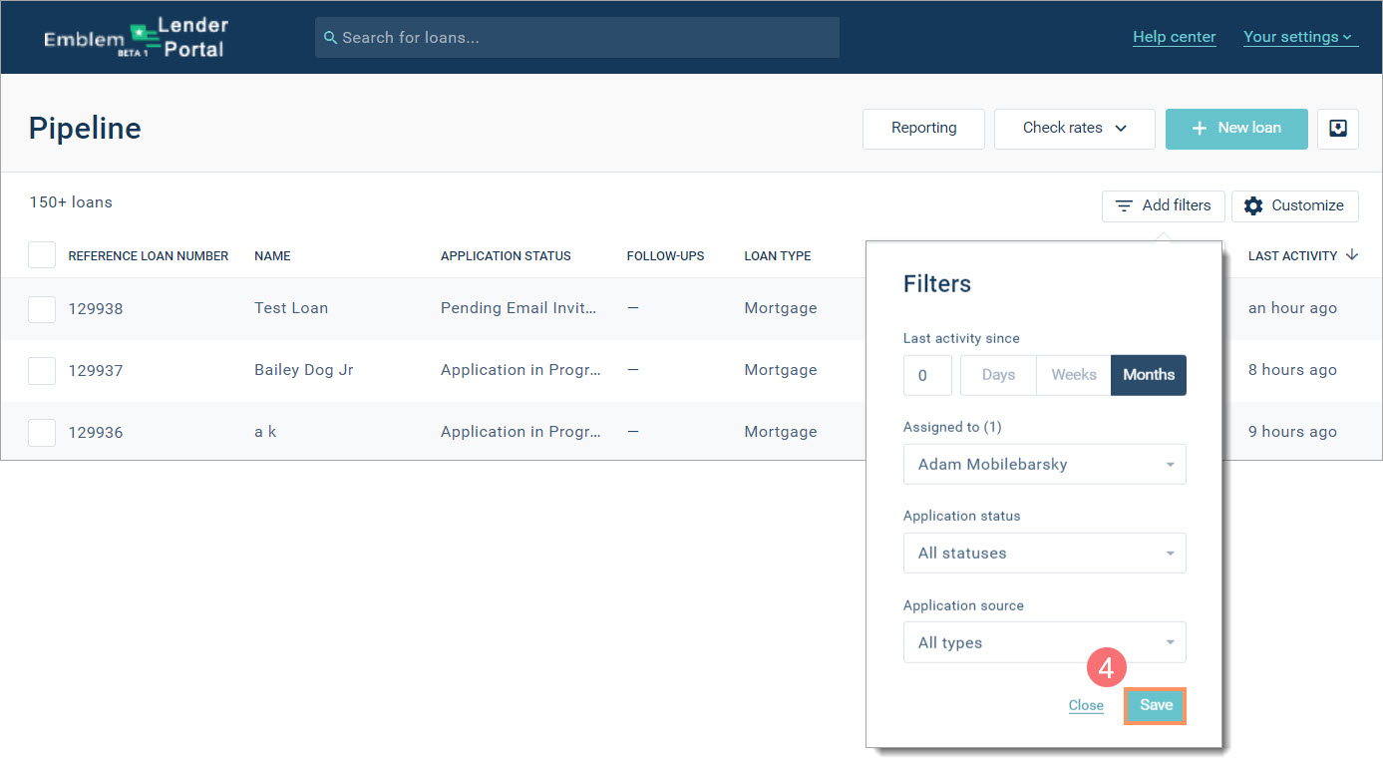Screen dimensions: 1383x765
Task: Click reference number 129938
Action: (96, 309)
